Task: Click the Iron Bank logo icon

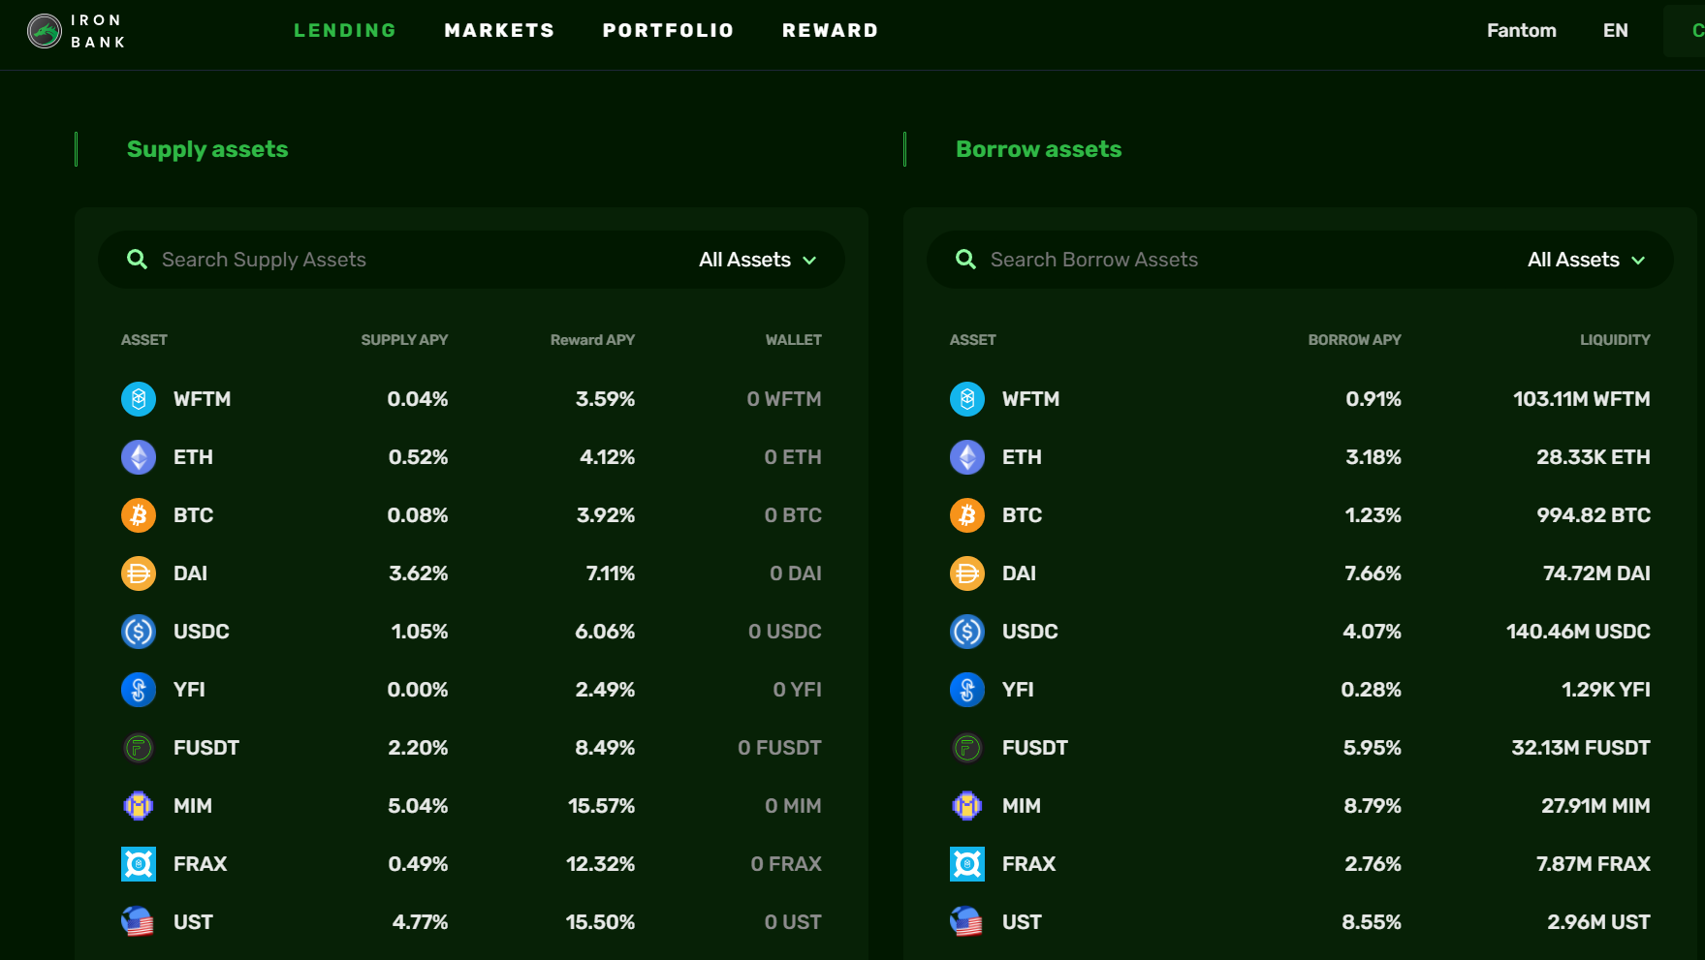Action: click(45, 31)
